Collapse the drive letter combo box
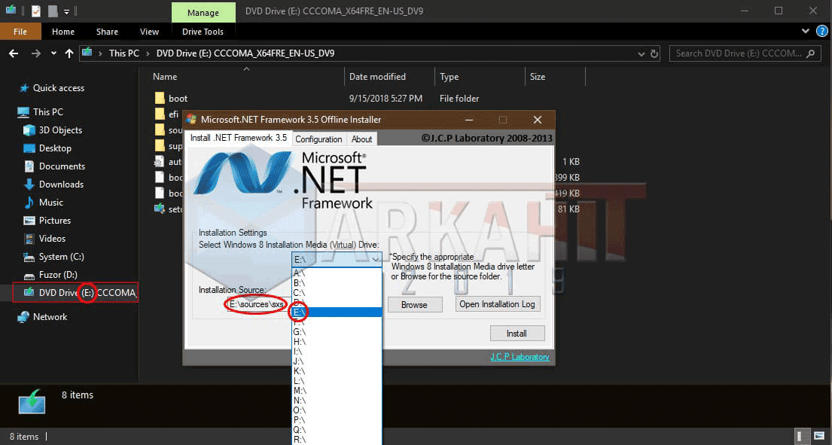The width and height of the screenshot is (832, 445). pos(376,259)
